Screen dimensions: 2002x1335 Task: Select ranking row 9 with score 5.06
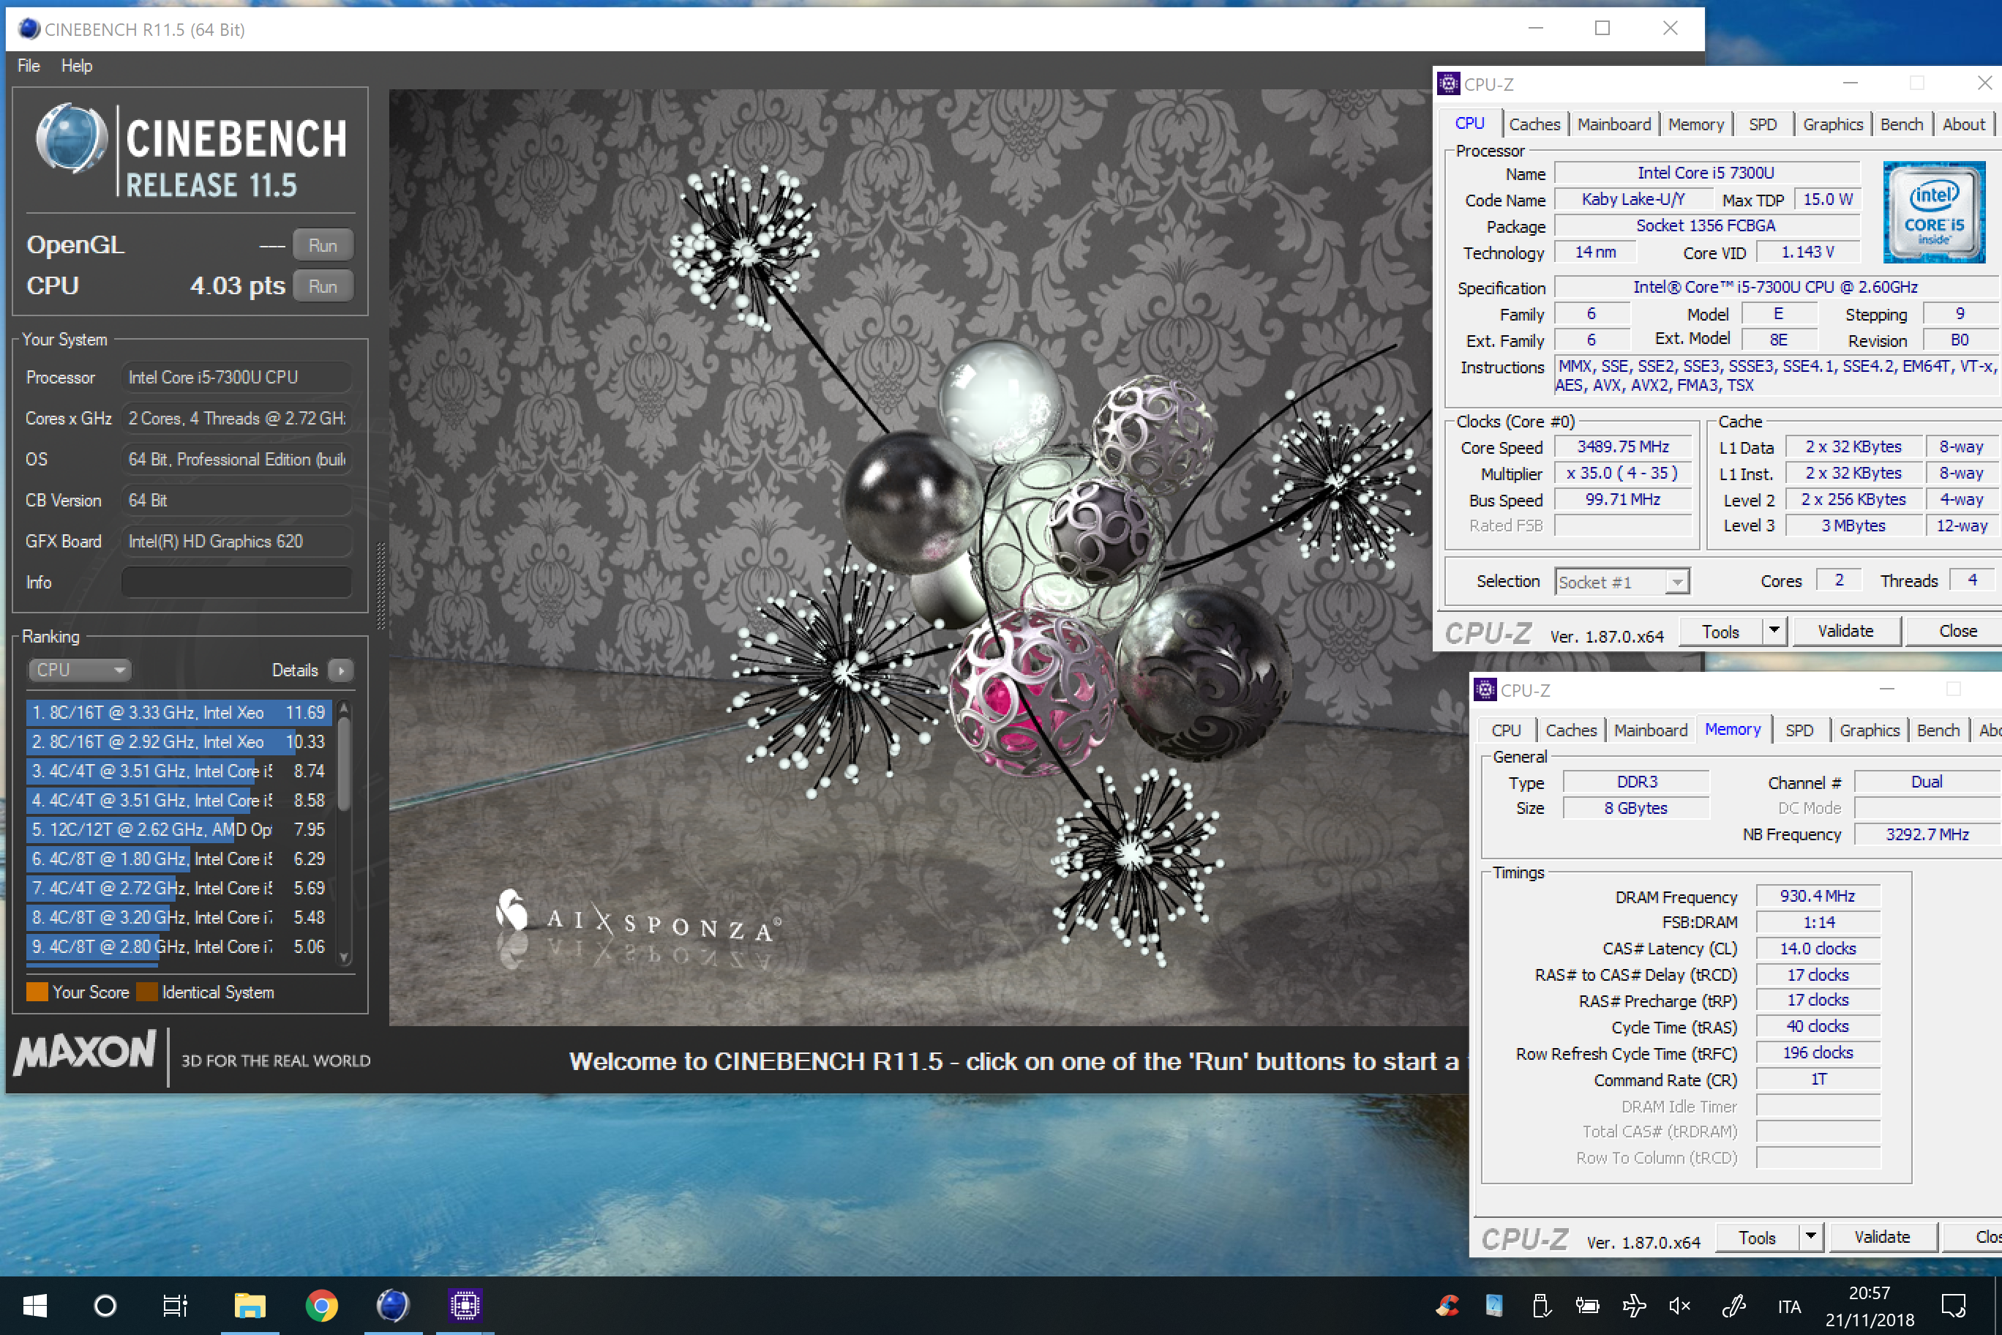(x=178, y=947)
